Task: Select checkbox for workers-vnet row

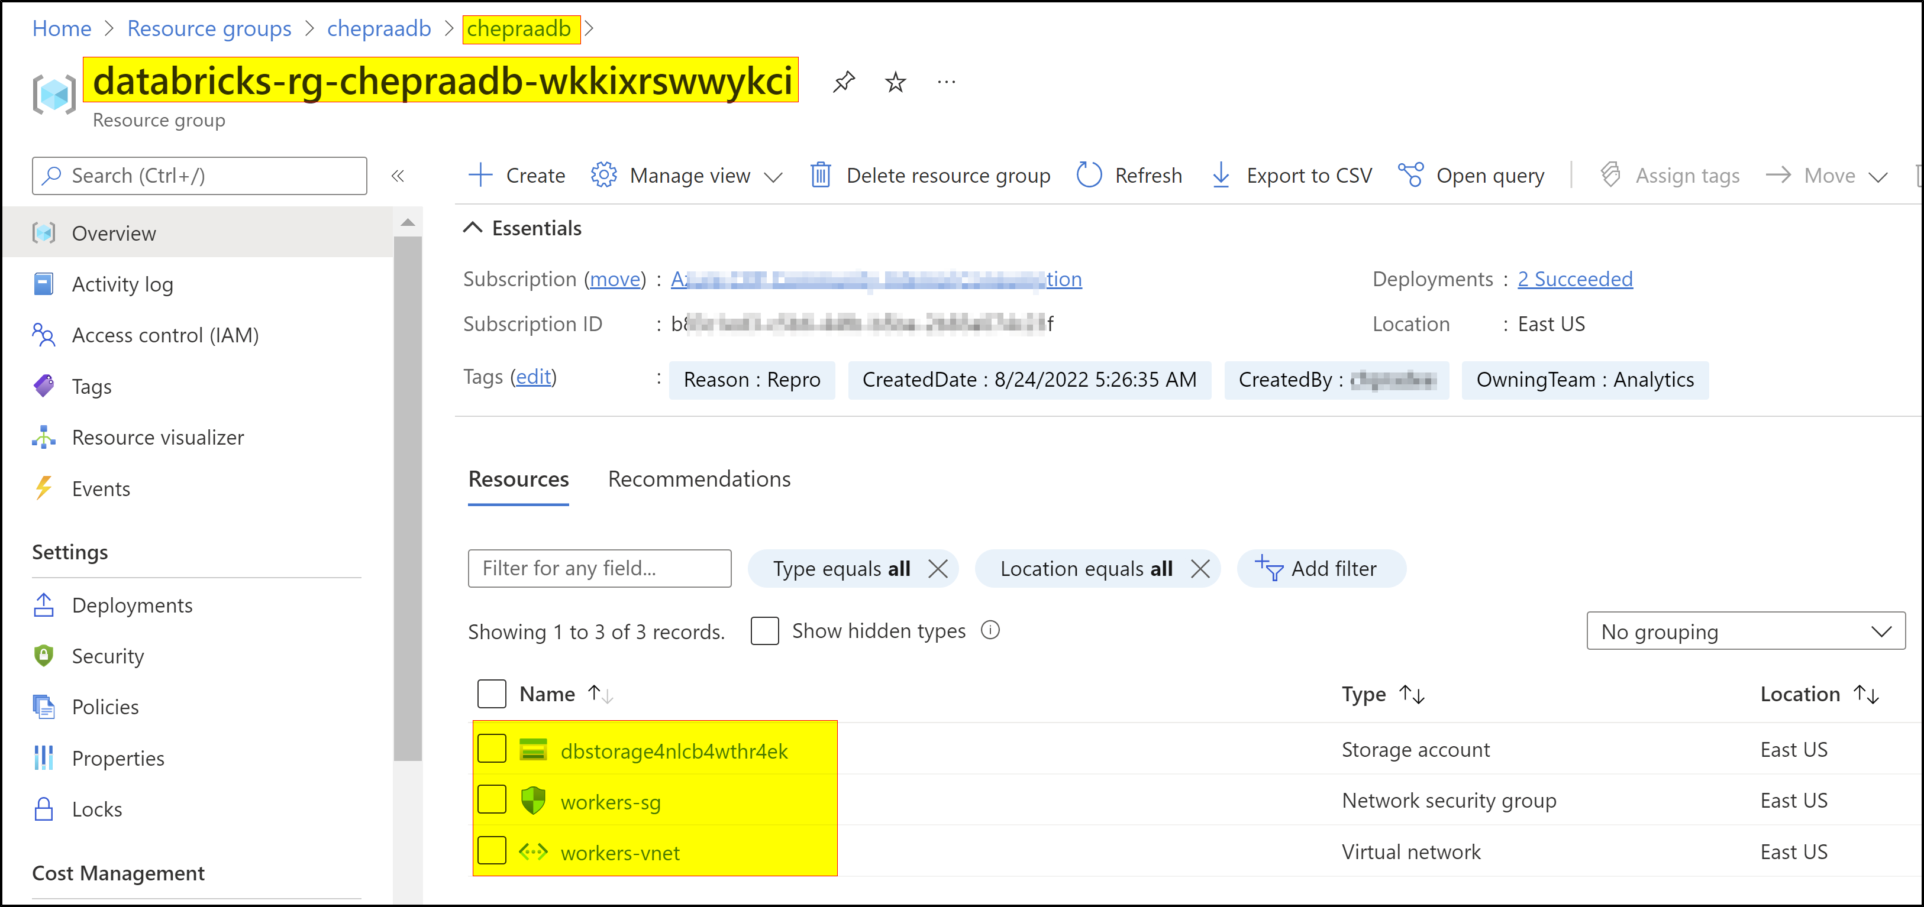Action: click(492, 850)
